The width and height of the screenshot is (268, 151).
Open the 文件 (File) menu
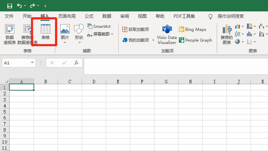tap(9, 16)
